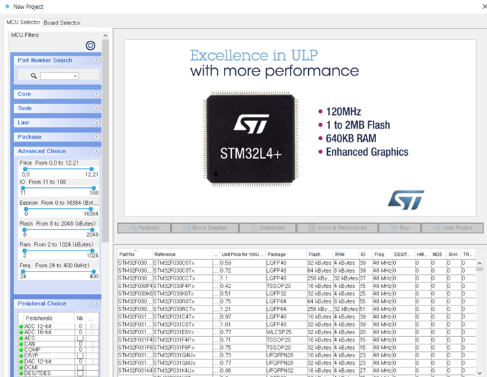Click the green status dot beside COMP
Image resolution: width=487 pixels, height=377 pixels.
click(x=21, y=350)
